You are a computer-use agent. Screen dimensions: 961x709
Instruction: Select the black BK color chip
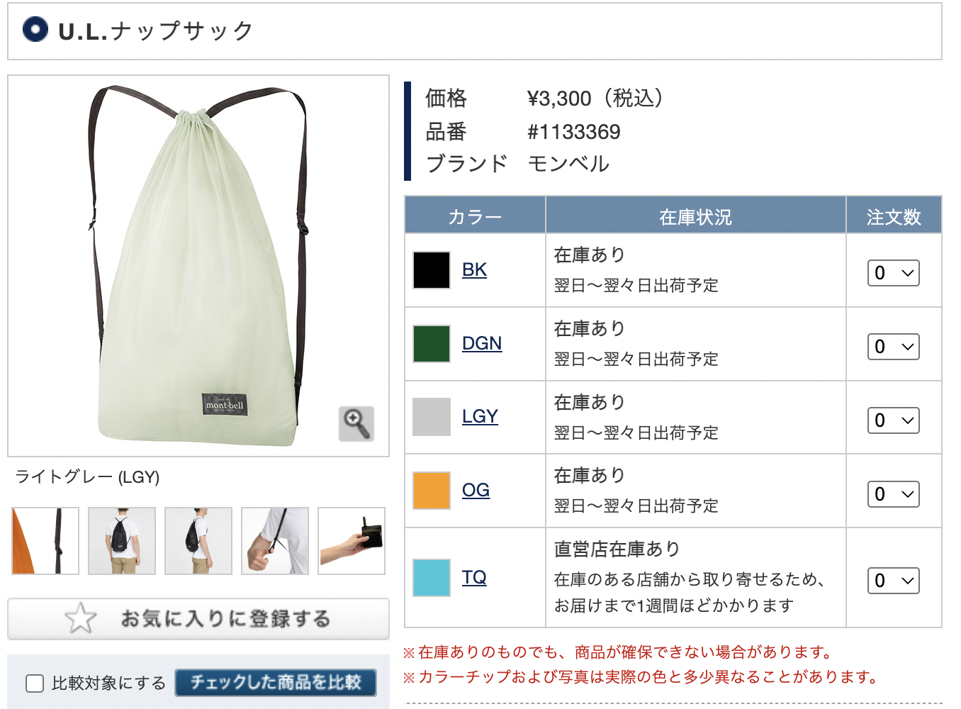pyautogui.click(x=432, y=270)
